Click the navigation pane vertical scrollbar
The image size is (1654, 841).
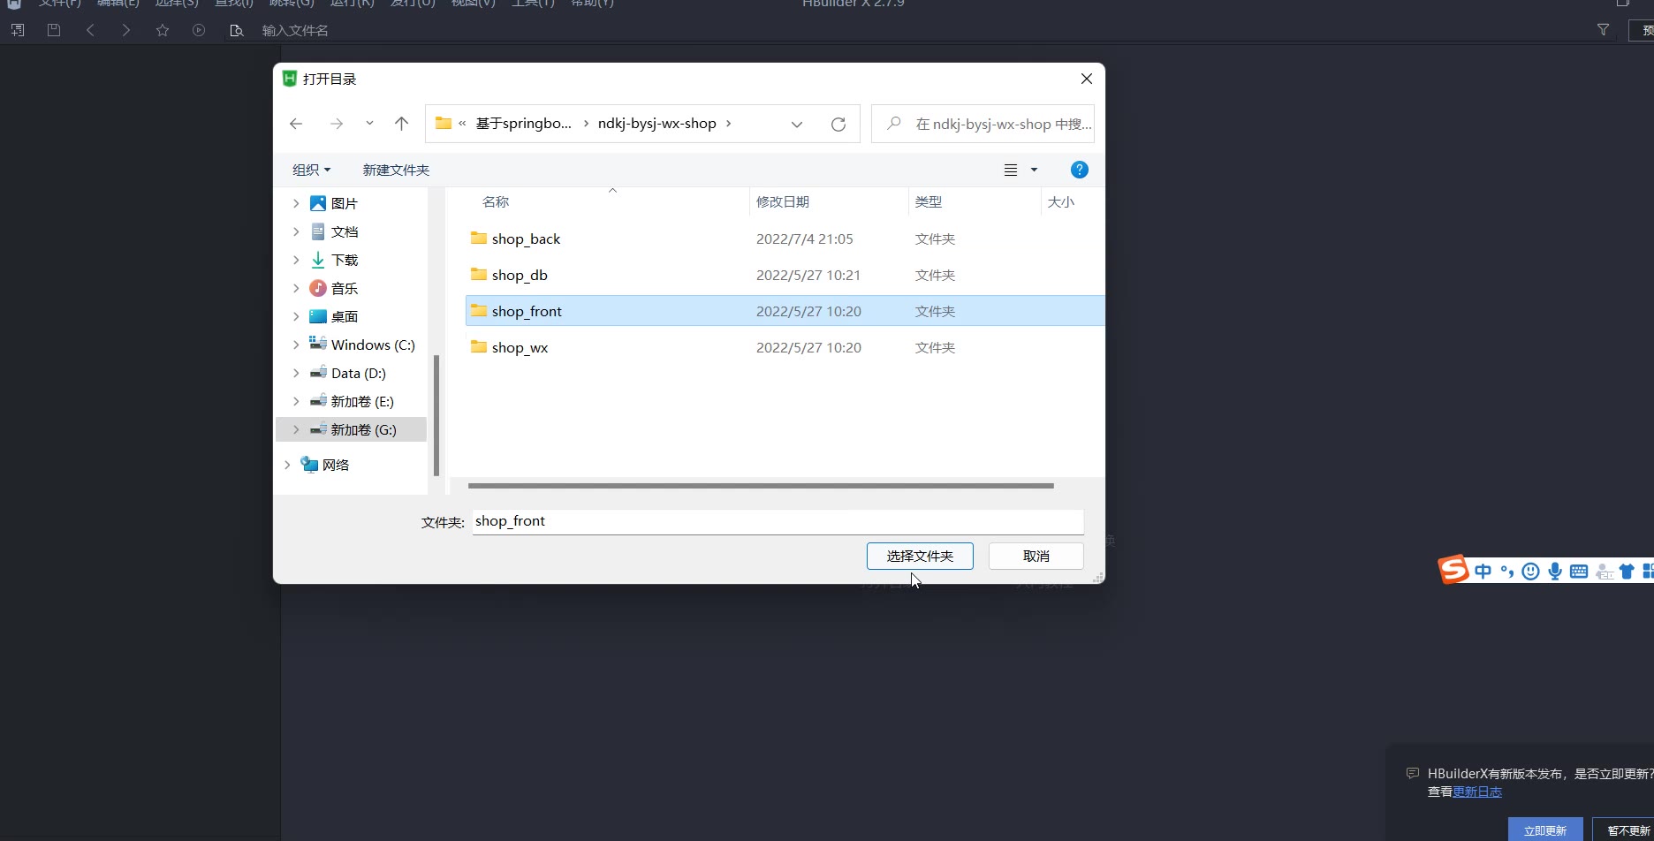(x=436, y=415)
